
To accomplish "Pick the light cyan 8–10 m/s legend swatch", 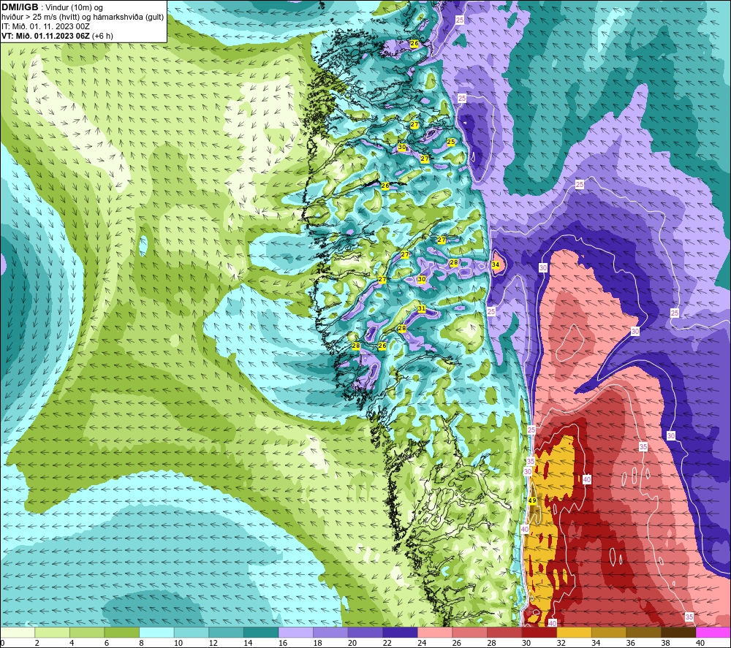I will pyautogui.click(x=156, y=633).
